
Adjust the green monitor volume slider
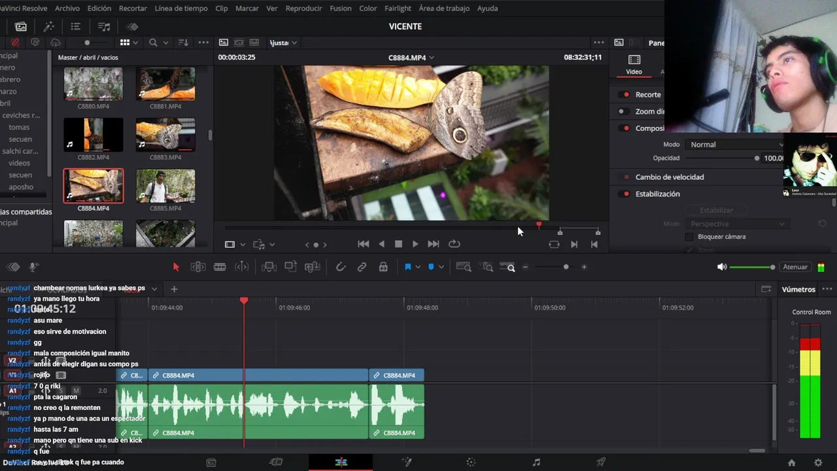click(752, 267)
